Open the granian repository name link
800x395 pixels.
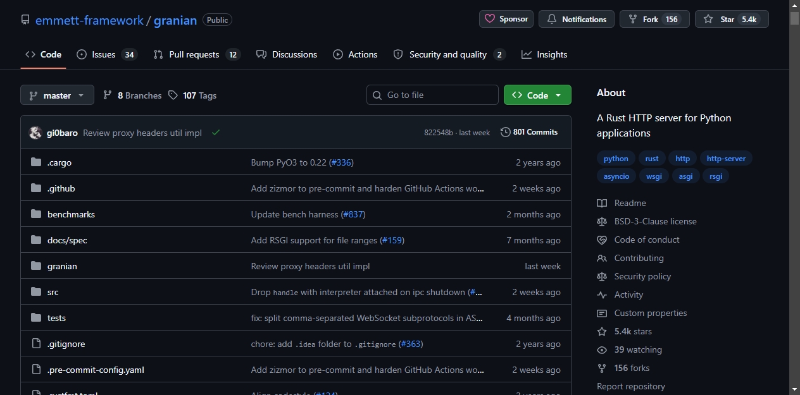[x=175, y=20]
